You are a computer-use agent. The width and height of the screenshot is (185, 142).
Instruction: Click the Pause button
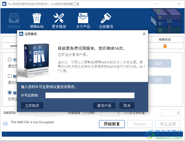click(x=140, y=124)
